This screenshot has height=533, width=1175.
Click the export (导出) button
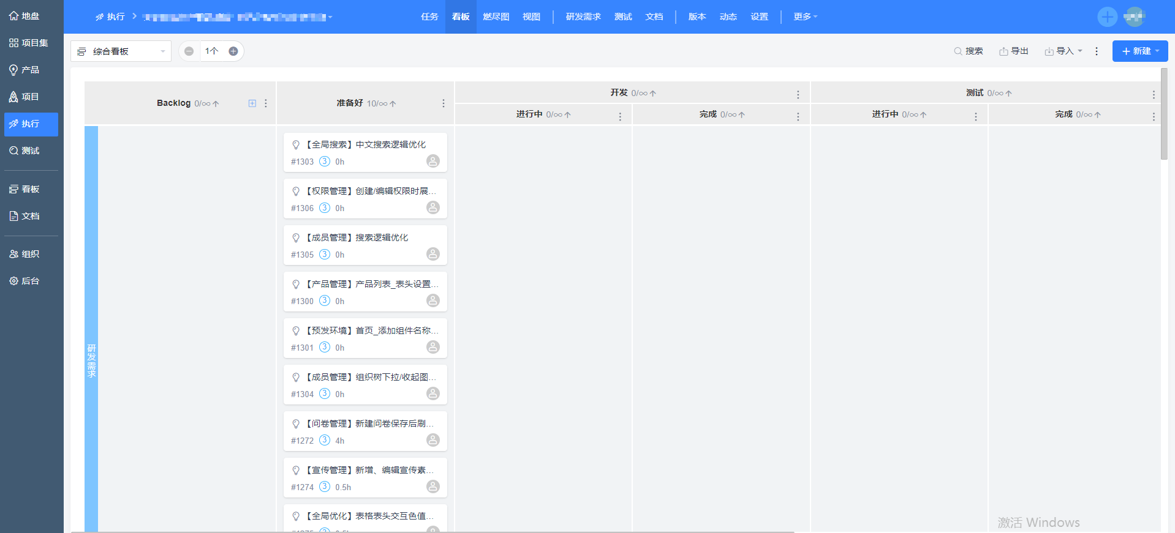click(1014, 51)
